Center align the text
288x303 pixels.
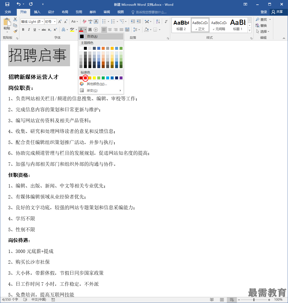[x=110, y=30]
